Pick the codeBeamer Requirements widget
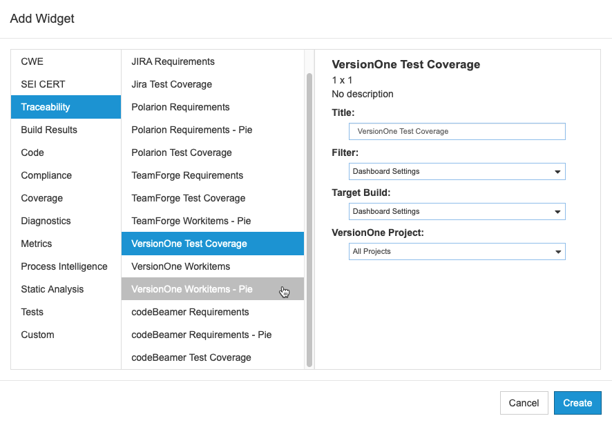 213,312
